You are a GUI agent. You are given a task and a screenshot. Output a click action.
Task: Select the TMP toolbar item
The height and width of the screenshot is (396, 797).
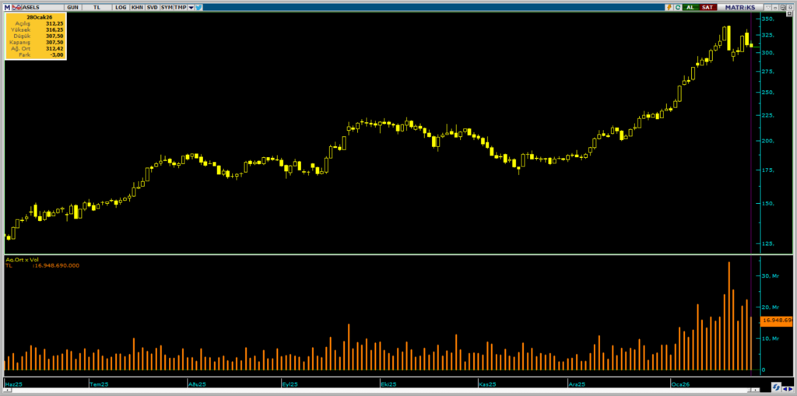tap(180, 7)
